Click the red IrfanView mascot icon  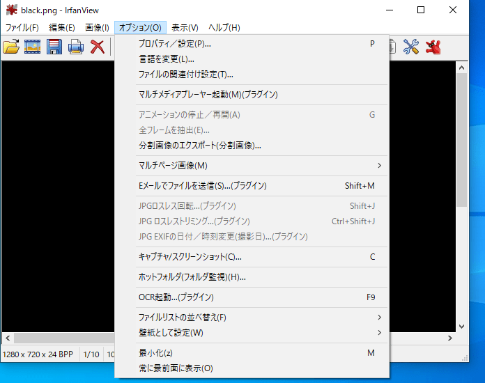coord(433,47)
